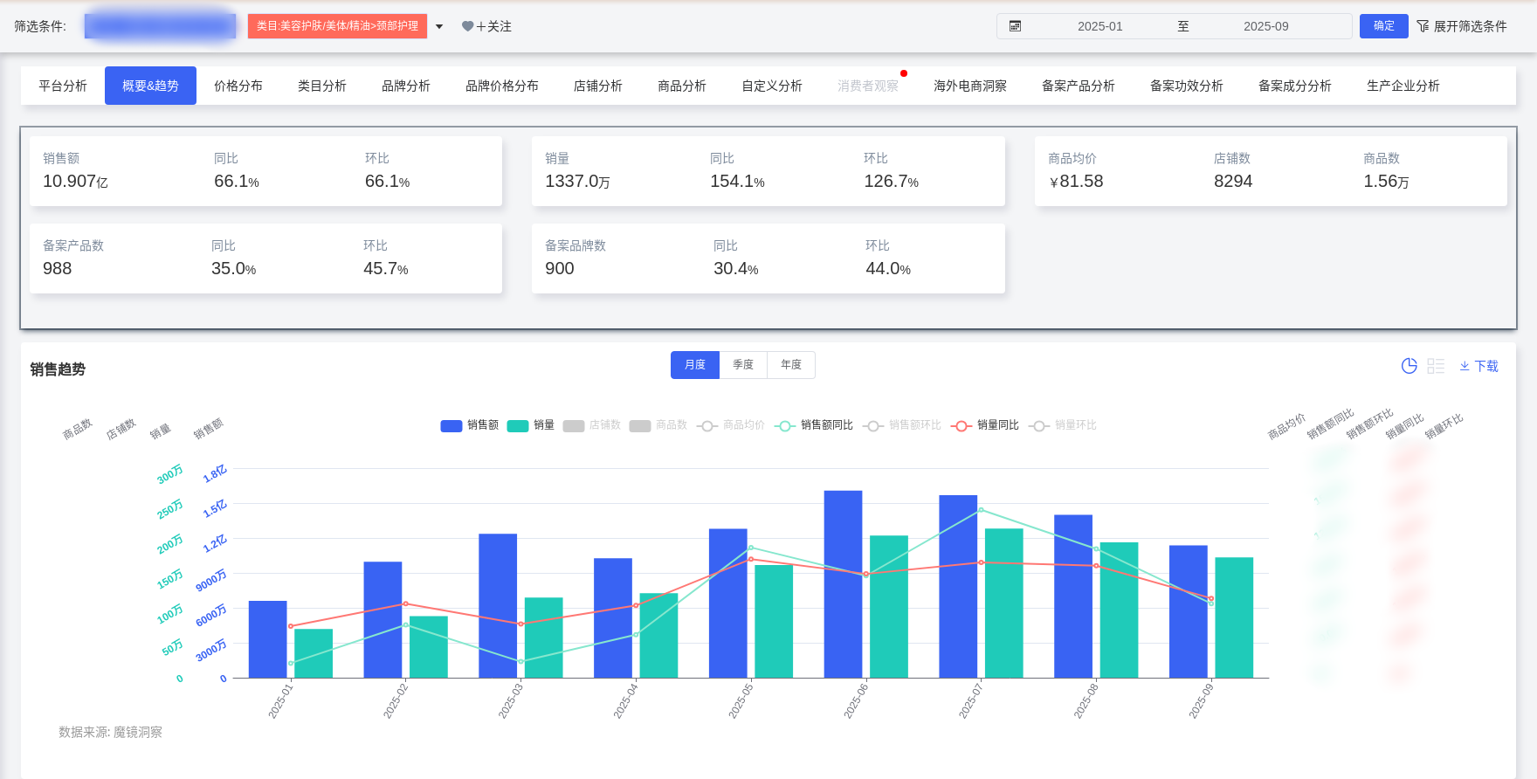Open the pie chart view icon
This screenshot has height=779, width=1537.
tap(1409, 366)
